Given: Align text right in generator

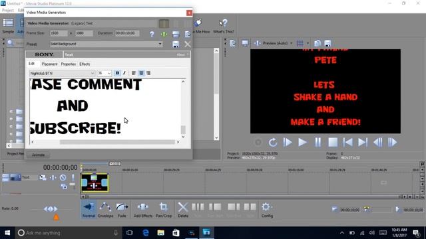Looking at the screenshot, I should coord(148,73).
